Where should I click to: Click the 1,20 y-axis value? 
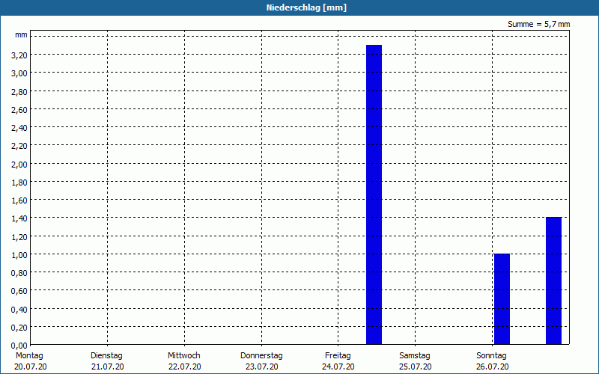coord(19,237)
